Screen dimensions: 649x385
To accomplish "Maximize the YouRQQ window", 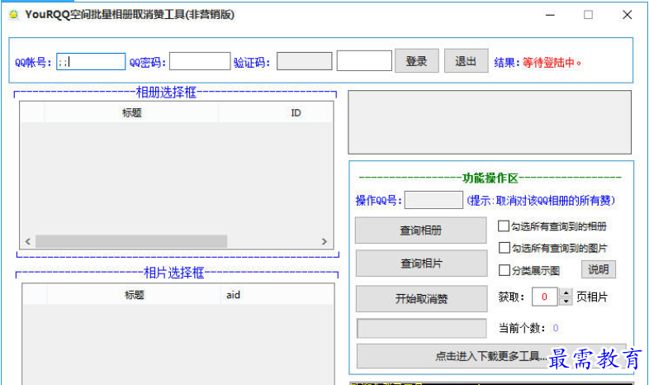I will click(x=588, y=15).
